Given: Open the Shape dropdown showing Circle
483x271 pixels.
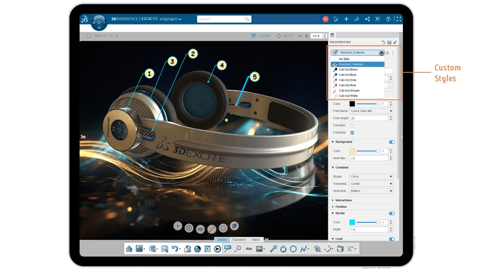Looking at the screenshot, I should 371,176.
